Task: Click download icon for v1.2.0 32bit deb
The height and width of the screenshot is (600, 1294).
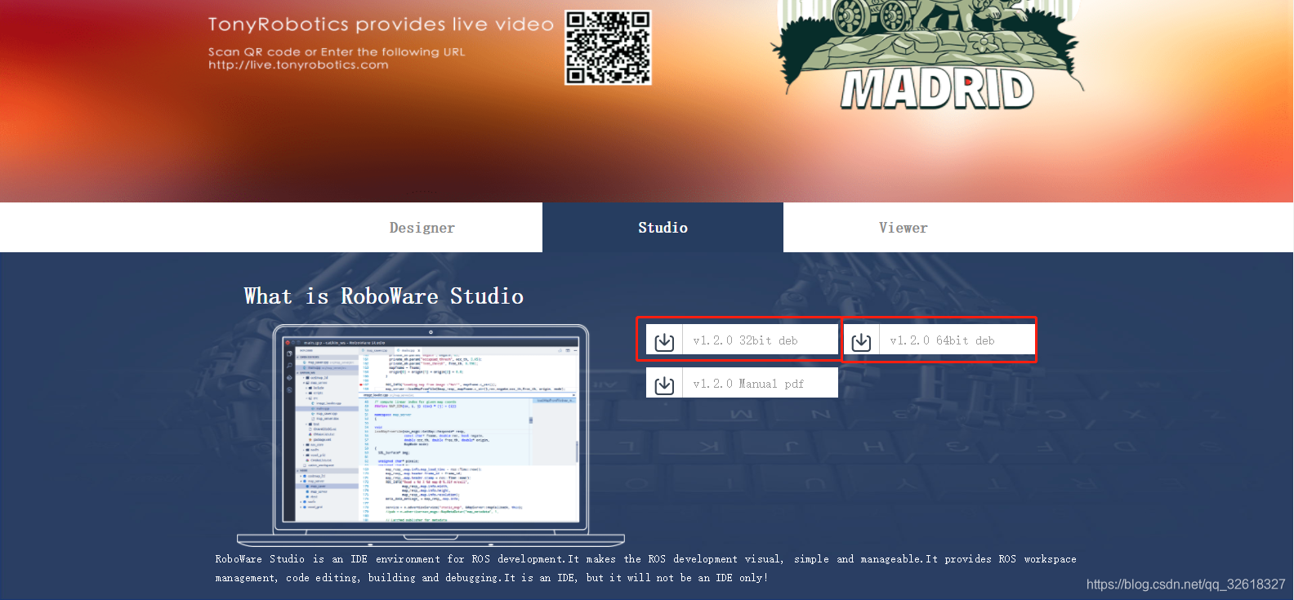Action: (665, 341)
